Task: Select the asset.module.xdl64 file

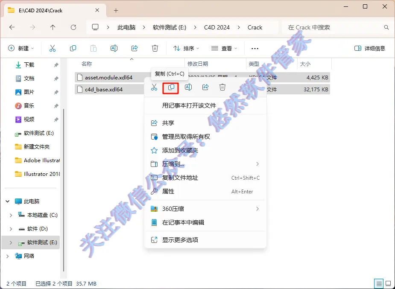Action: coord(108,78)
